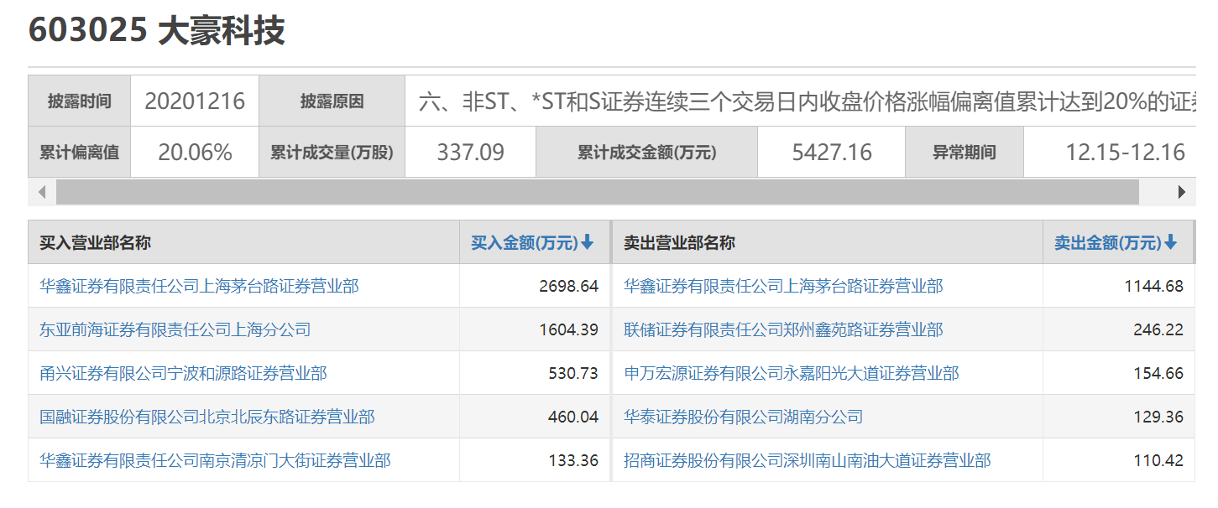Select abnormal period value 12.15-12.16
1218x508 pixels.
pyautogui.click(x=1125, y=153)
